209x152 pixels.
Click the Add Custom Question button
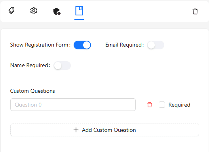(105, 130)
